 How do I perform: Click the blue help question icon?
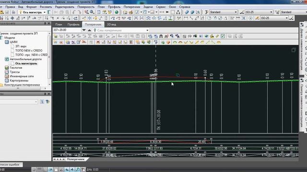click(x=137, y=12)
